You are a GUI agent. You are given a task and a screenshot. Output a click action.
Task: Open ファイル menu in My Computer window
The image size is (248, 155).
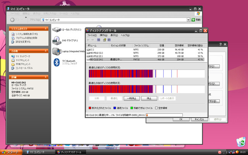[x=15, y=14]
